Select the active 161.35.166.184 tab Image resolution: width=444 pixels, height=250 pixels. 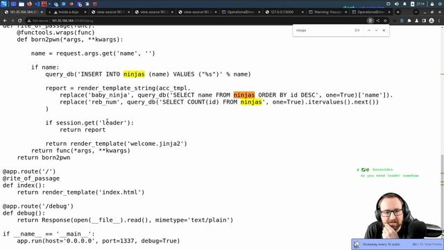pos(23,12)
